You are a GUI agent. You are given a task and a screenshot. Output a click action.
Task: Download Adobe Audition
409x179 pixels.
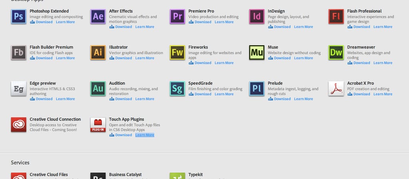tap(121, 99)
